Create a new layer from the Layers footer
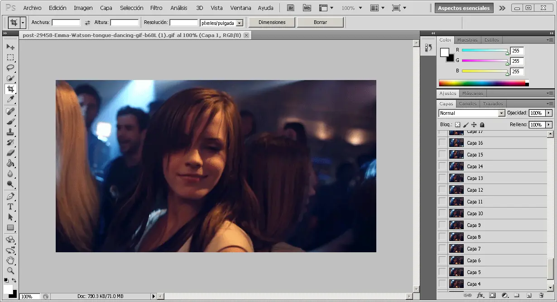Screen dimensions: 557x302 pos(528,295)
